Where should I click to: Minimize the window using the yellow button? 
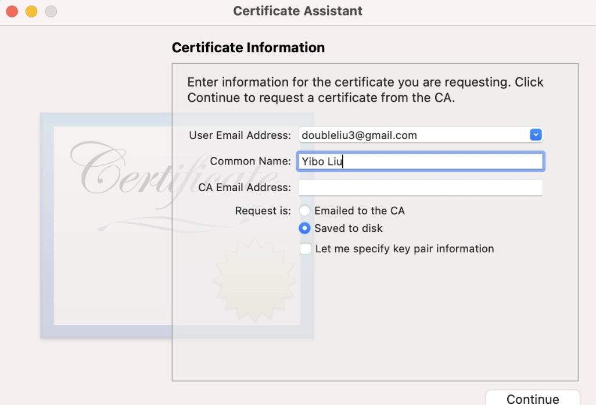click(x=31, y=12)
